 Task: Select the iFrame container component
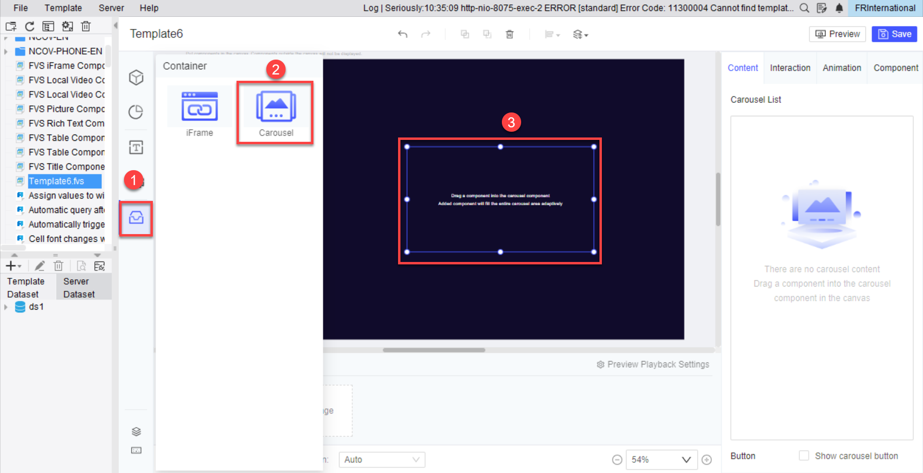[199, 111]
